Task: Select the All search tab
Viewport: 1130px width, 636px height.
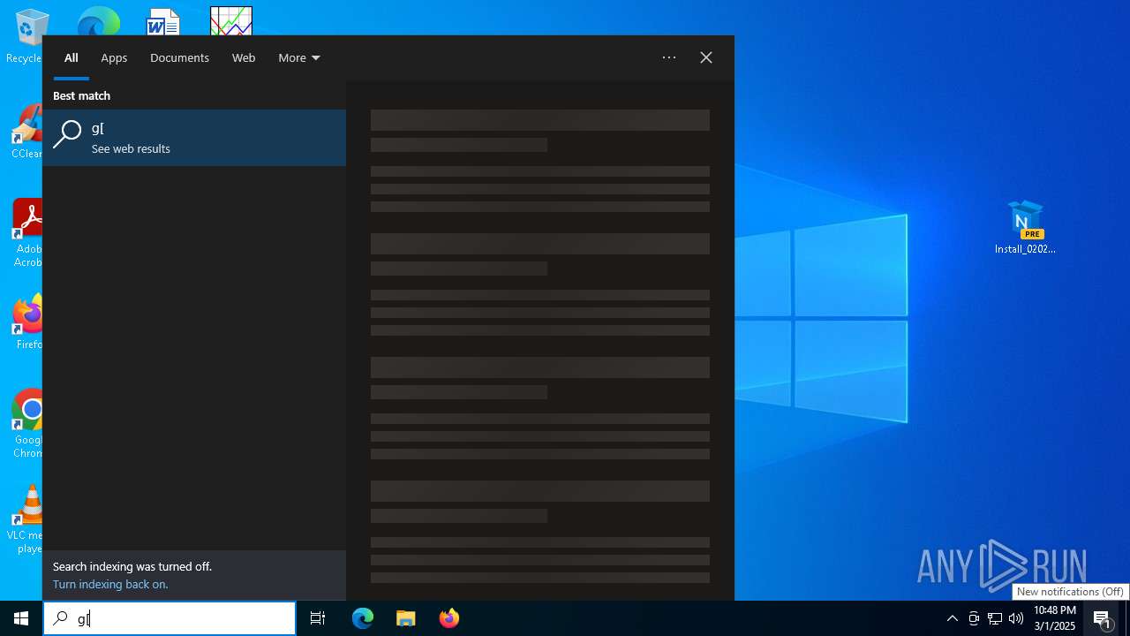Action: coord(72,57)
